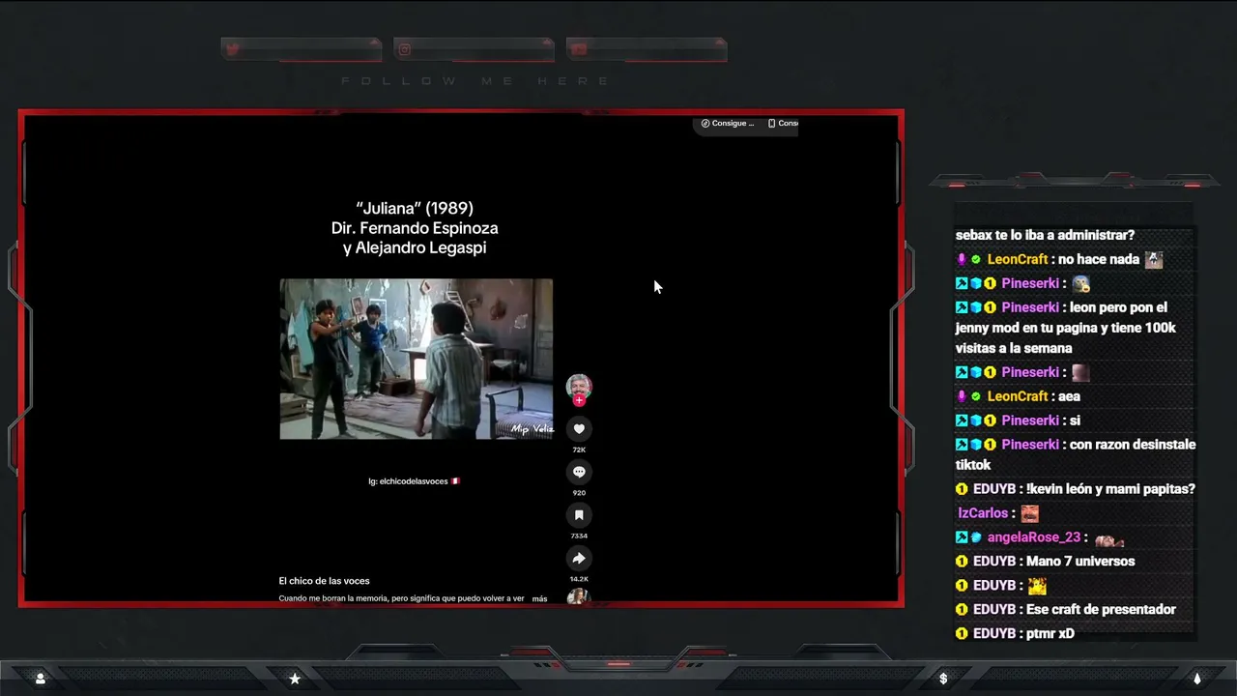Open comments with the speech bubble icon
This screenshot has height=696, width=1237.
[579, 472]
